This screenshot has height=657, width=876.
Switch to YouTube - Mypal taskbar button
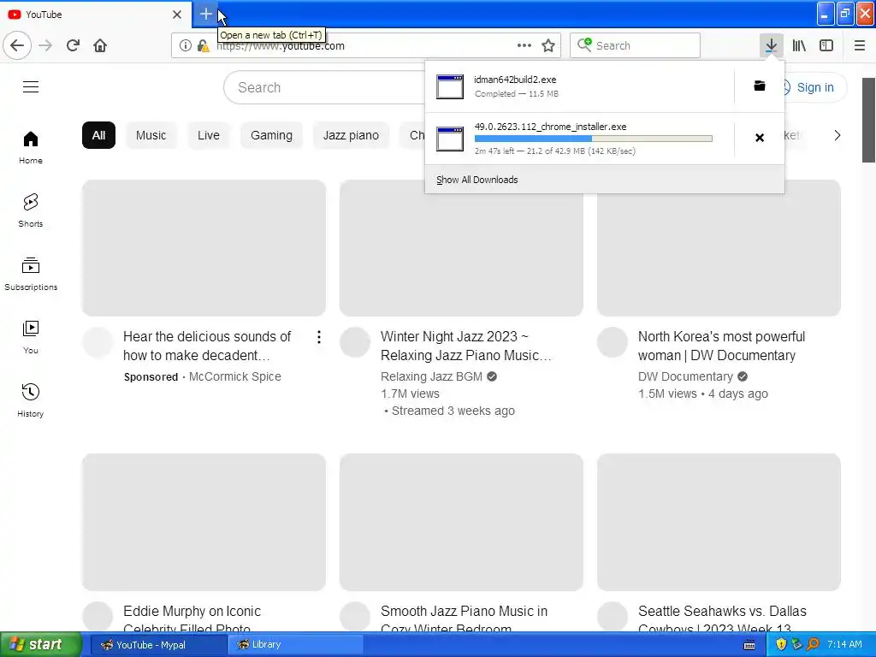158,645
